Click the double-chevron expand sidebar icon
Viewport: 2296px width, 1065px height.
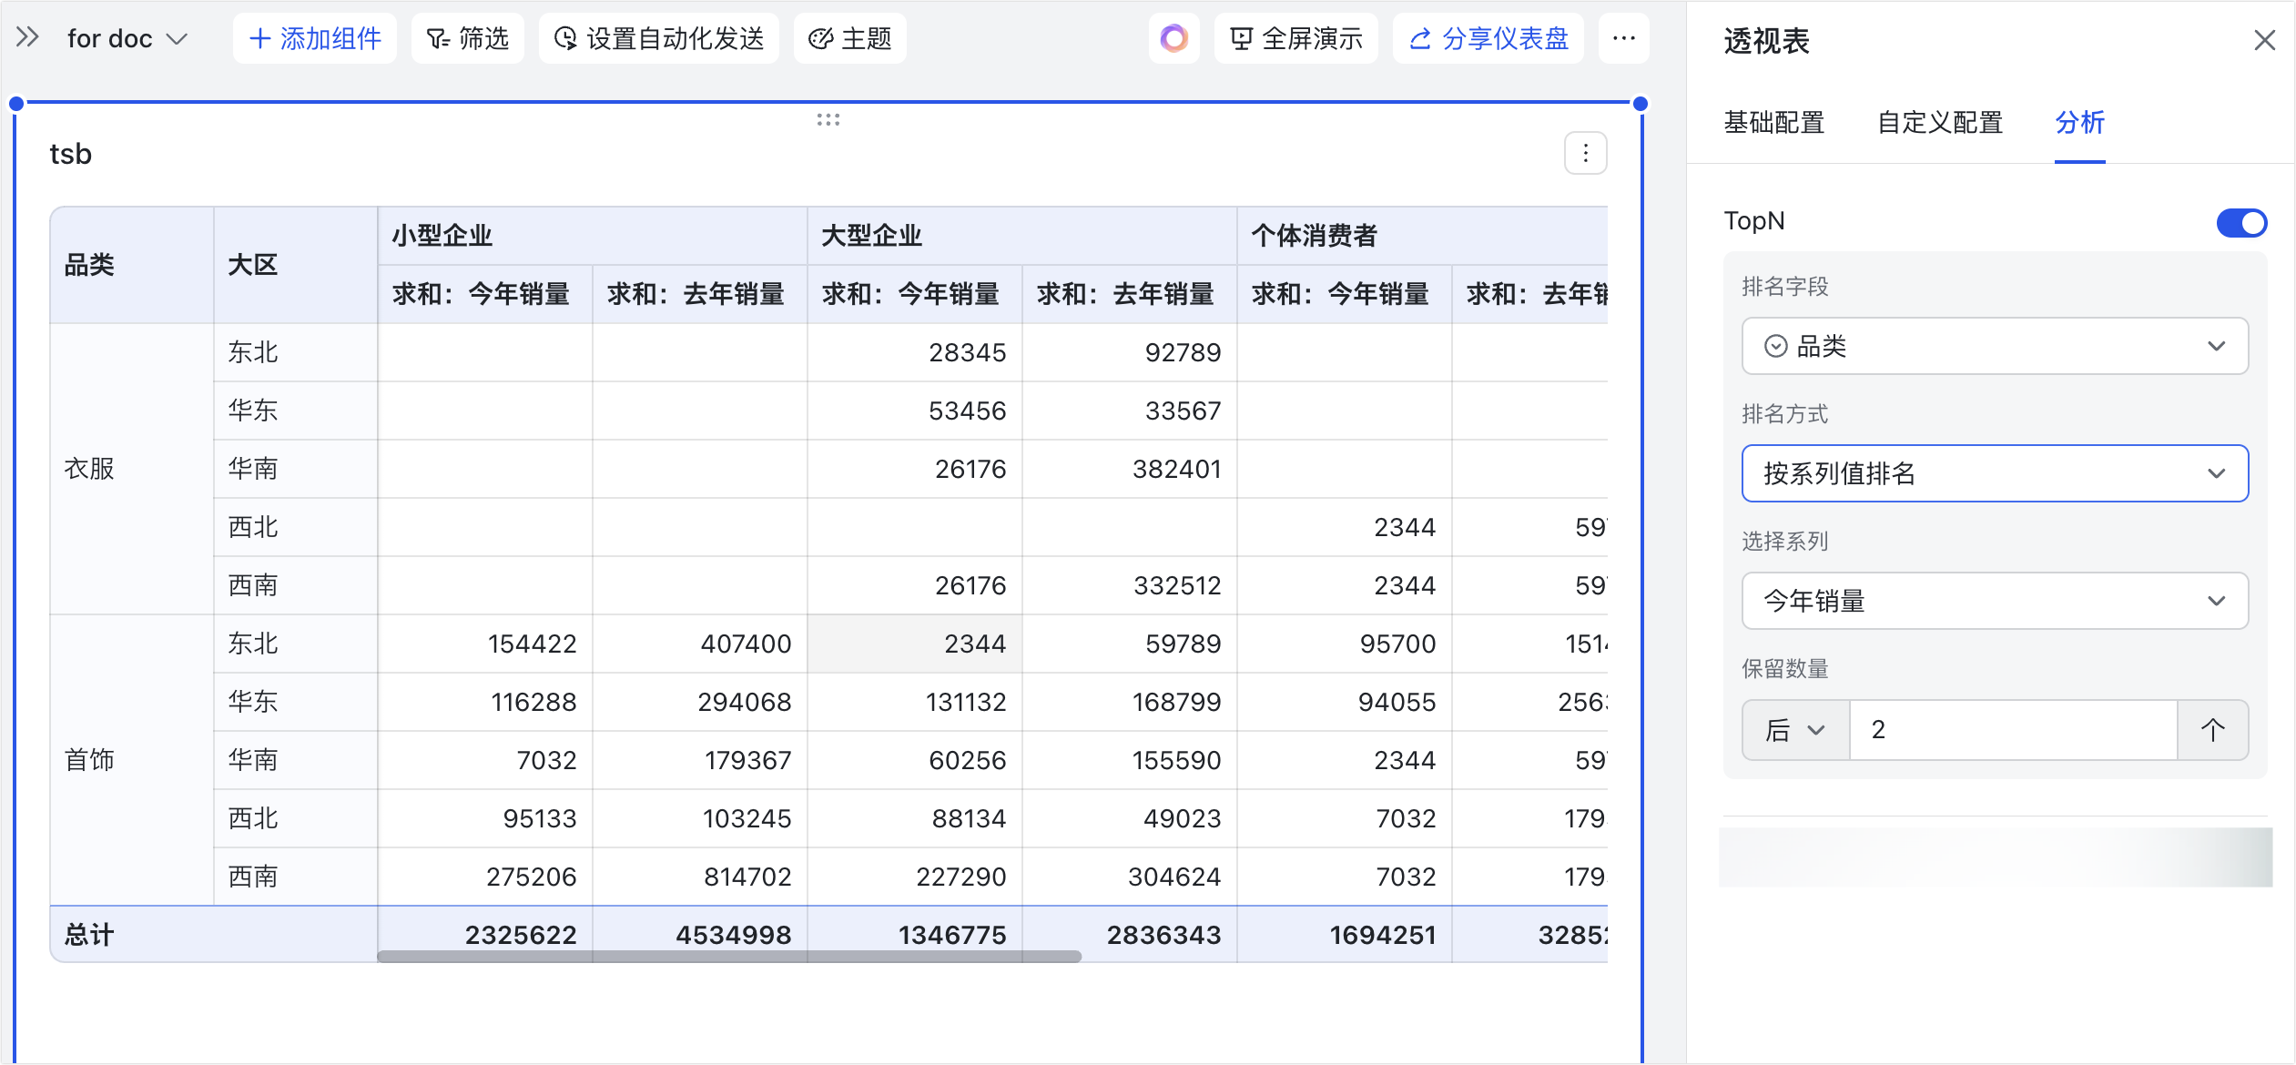click(x=27, y=37)
